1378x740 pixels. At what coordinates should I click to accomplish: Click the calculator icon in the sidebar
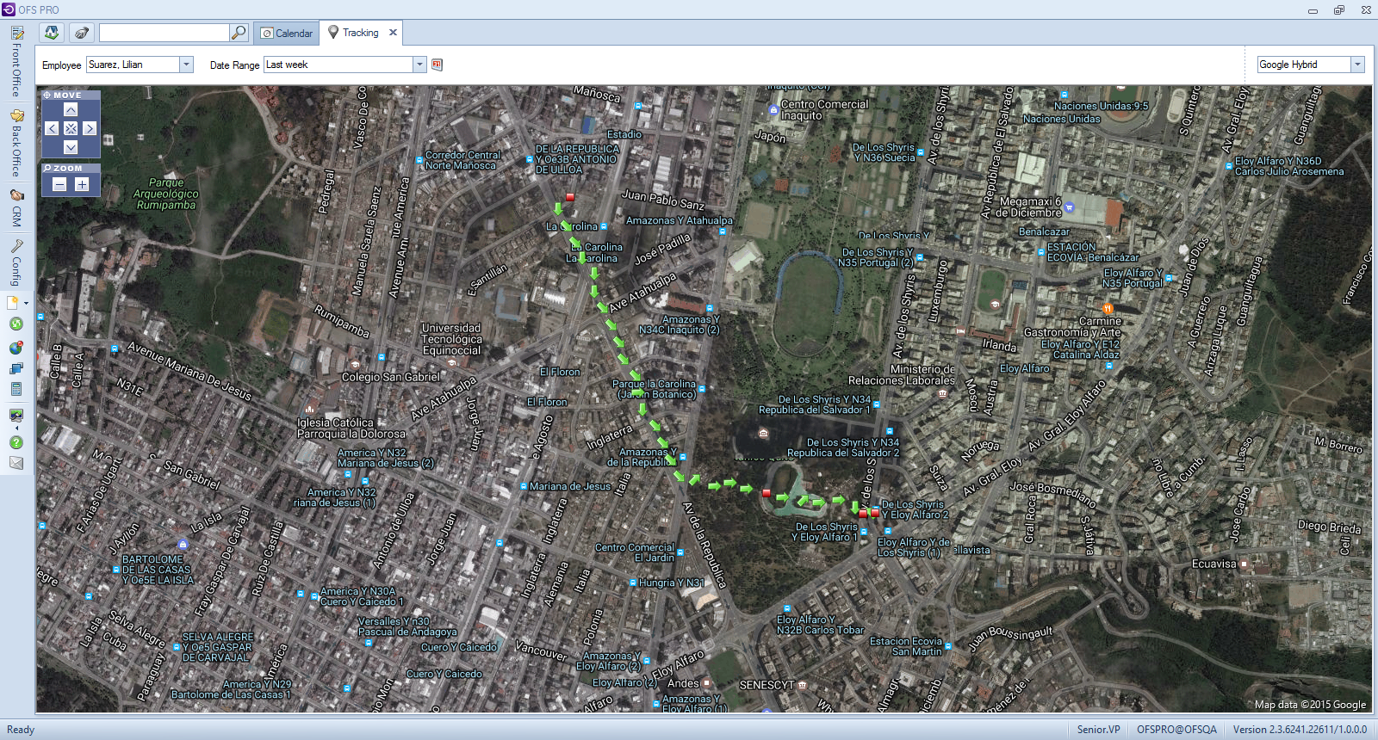point(16,390)
